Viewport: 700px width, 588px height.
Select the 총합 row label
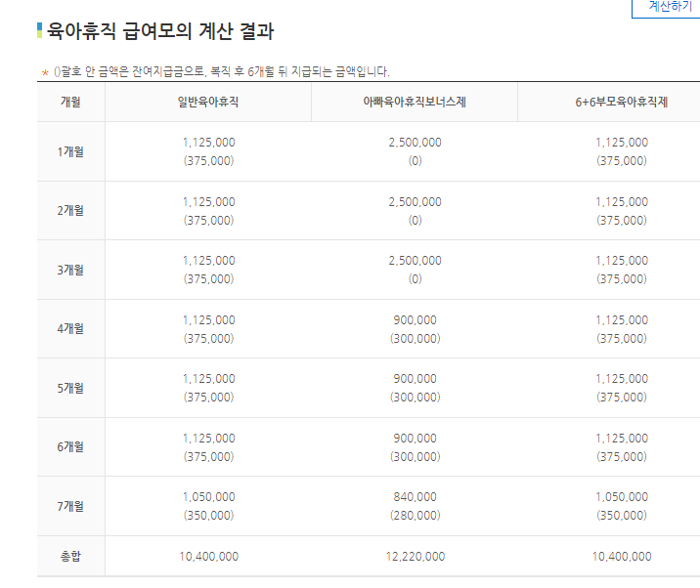point(70,557)
